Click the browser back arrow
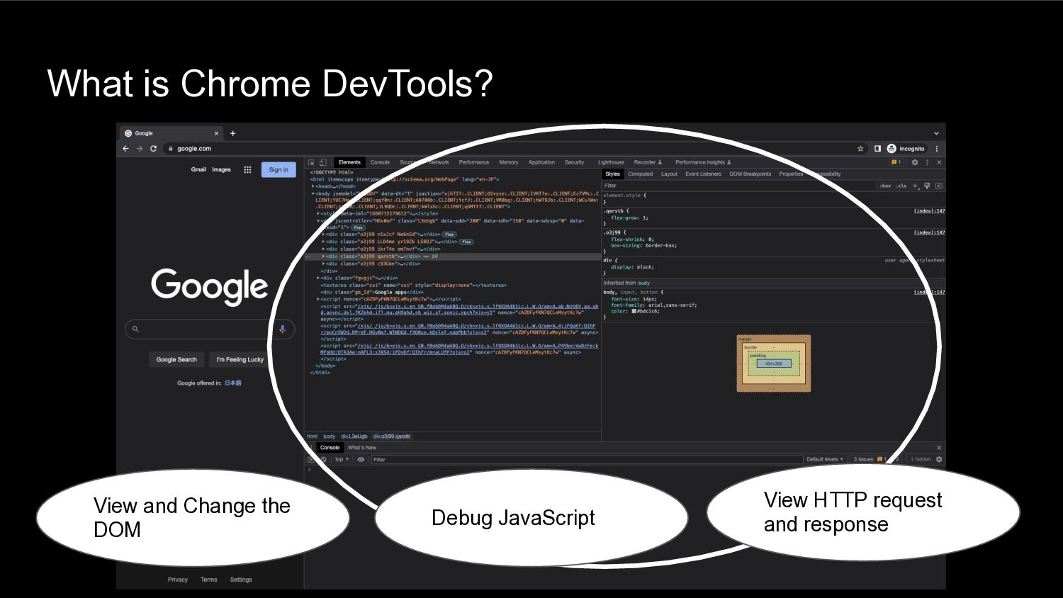Viewport: 1063px width, 598px height. pos(125,149)
